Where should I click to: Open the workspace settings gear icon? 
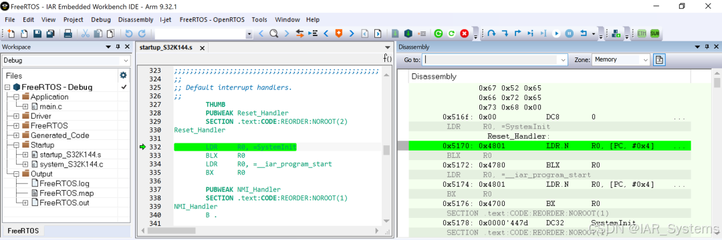point(123,75)
